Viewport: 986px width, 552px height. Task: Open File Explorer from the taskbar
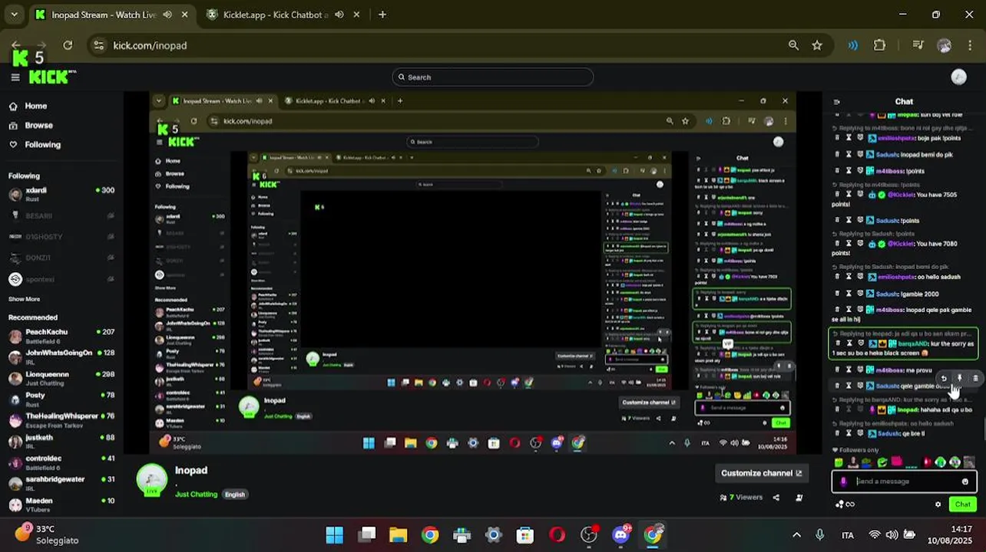[x=398, y=534]
